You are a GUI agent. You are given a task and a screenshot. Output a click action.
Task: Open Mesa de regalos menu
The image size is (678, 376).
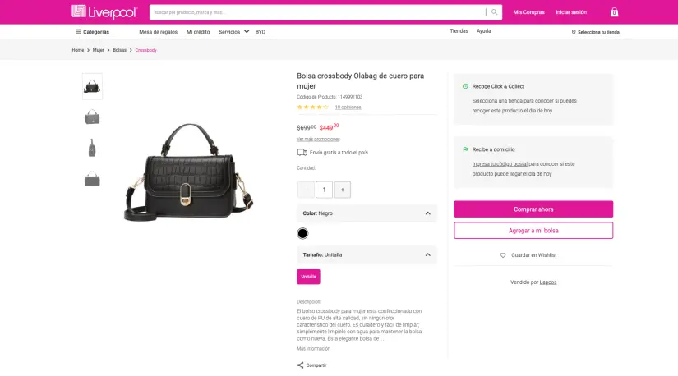pos(158,32)
